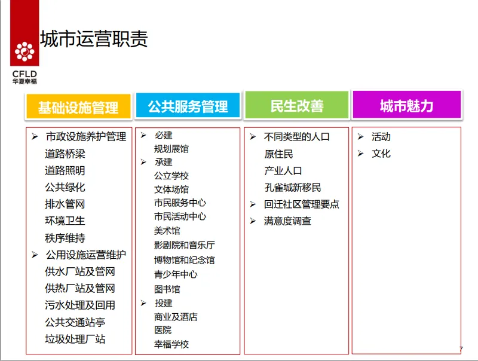
Task: Click the arrow bullet before 必建
Action: pos(143,135)
